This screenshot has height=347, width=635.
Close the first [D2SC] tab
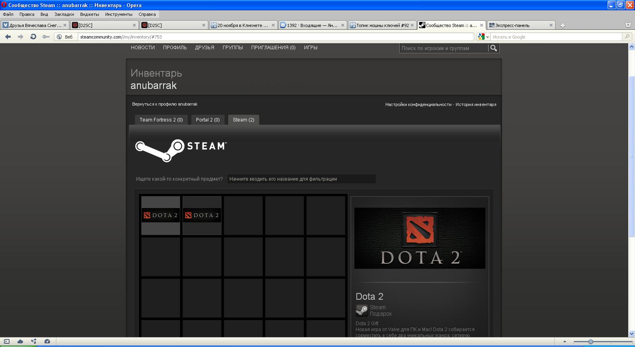click(134, 25)
